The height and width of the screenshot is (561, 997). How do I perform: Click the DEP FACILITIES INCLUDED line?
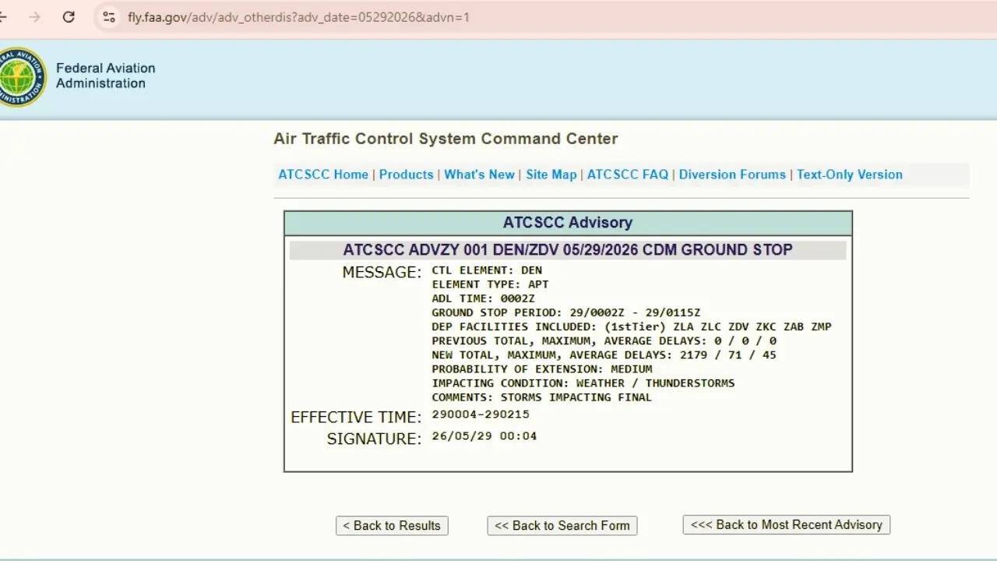click(x=632, y=326)
